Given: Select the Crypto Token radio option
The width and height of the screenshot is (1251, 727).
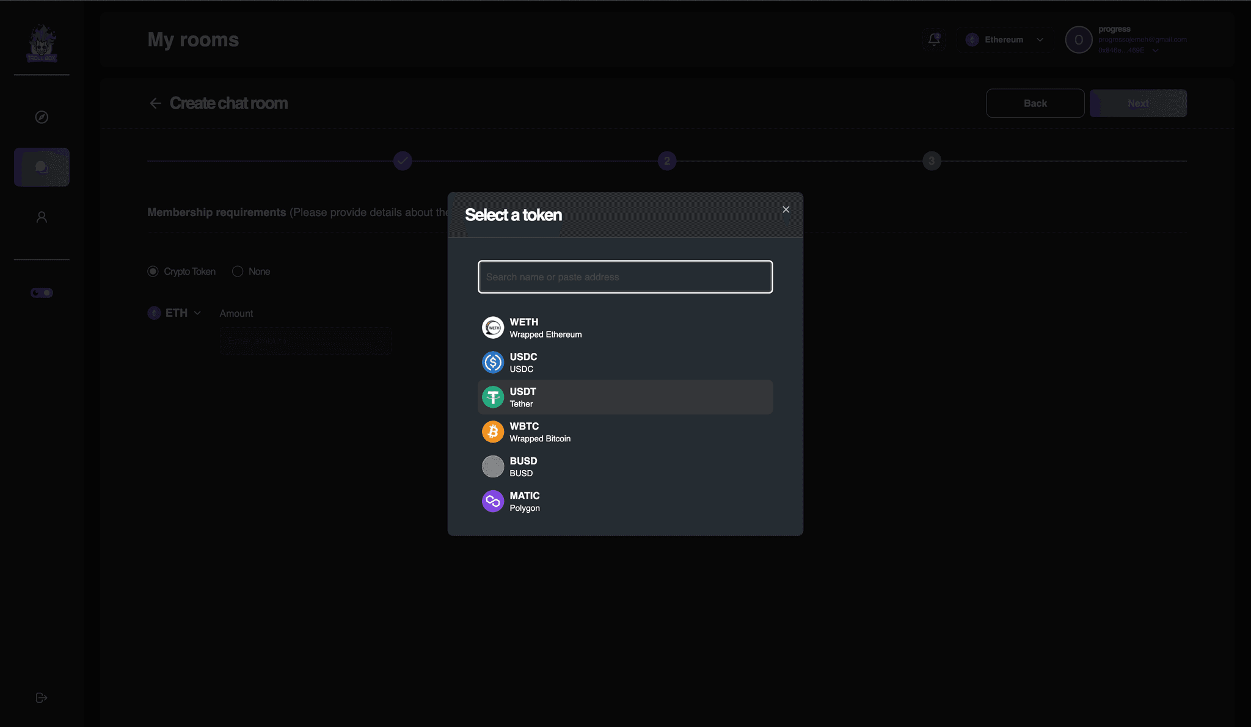Looking at the screenshot, I should (153, 272).
